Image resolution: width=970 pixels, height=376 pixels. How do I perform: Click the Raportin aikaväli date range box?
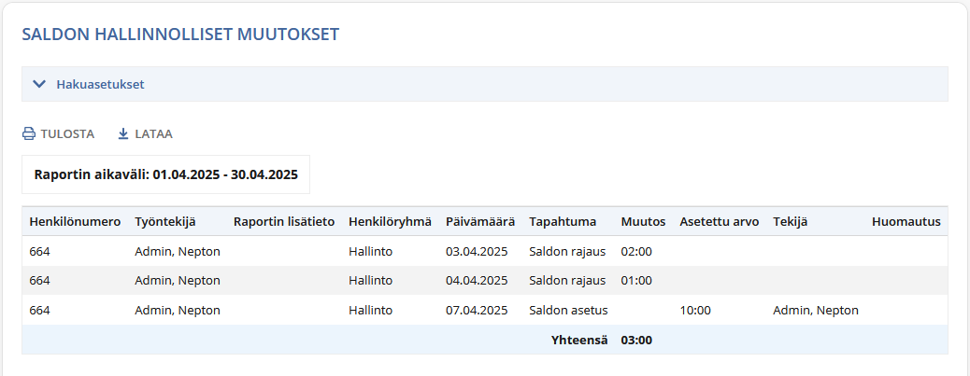[165, 174]
